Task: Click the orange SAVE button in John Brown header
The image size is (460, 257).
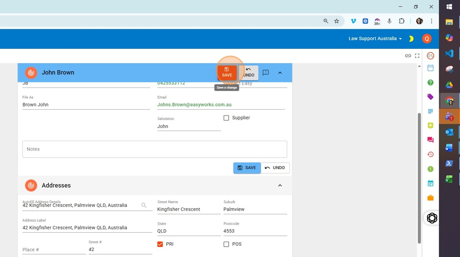Action: (227, 72)
